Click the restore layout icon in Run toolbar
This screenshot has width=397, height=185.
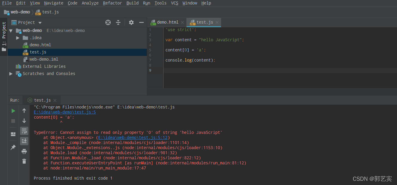click(x=13, y=134)
